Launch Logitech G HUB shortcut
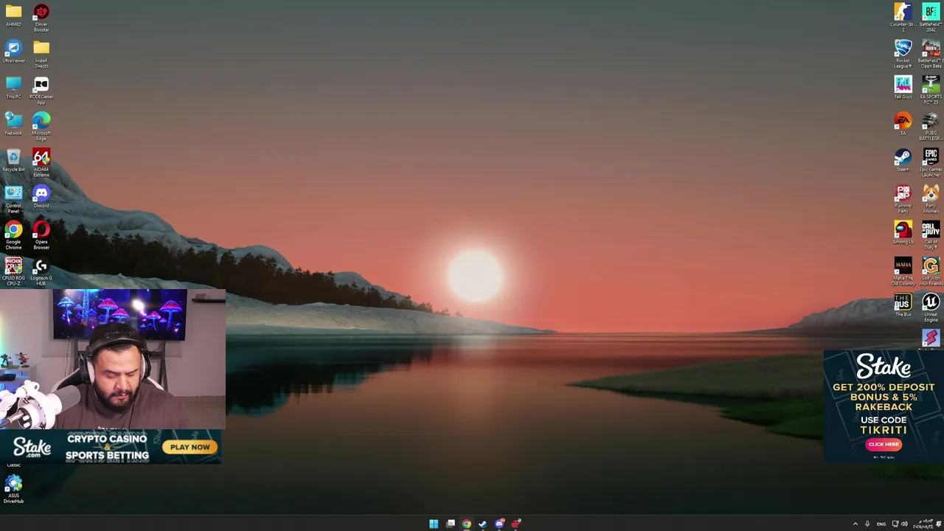 click(x=41, y=271)
